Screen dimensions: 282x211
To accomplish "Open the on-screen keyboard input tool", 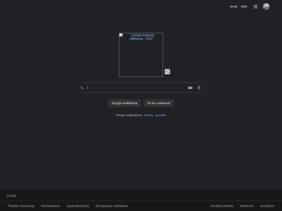I will click(x=190, y=88).
